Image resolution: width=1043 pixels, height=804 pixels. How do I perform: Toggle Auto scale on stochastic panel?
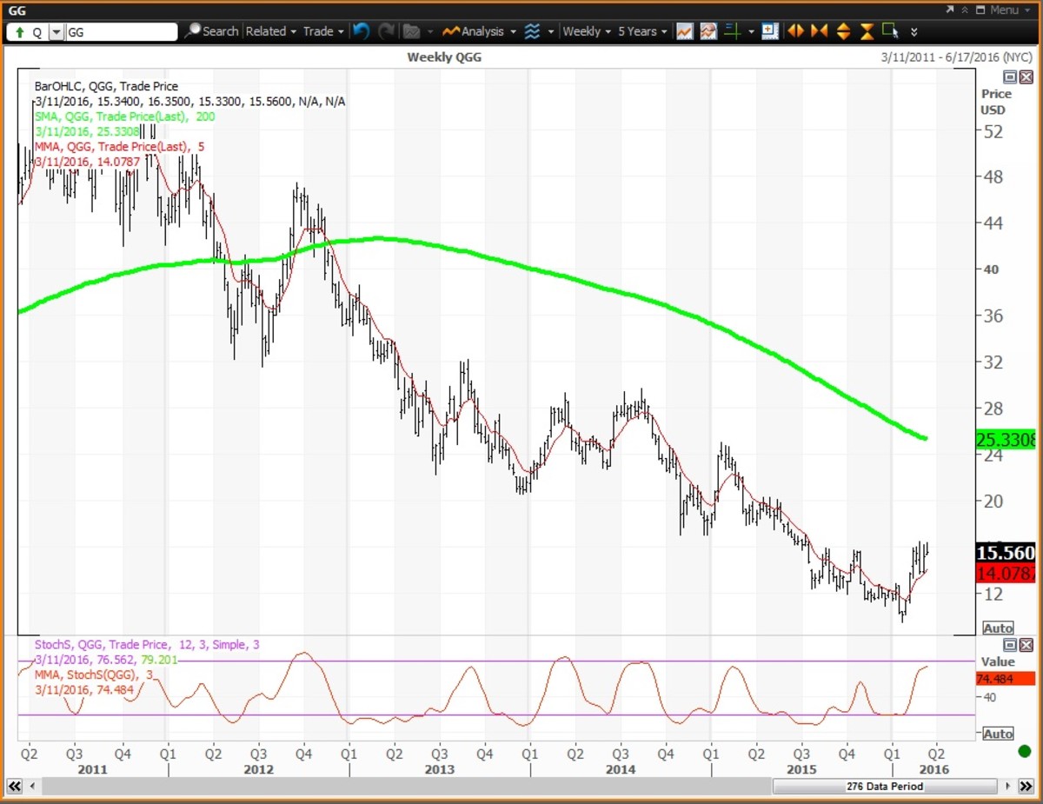click(998, 734)
